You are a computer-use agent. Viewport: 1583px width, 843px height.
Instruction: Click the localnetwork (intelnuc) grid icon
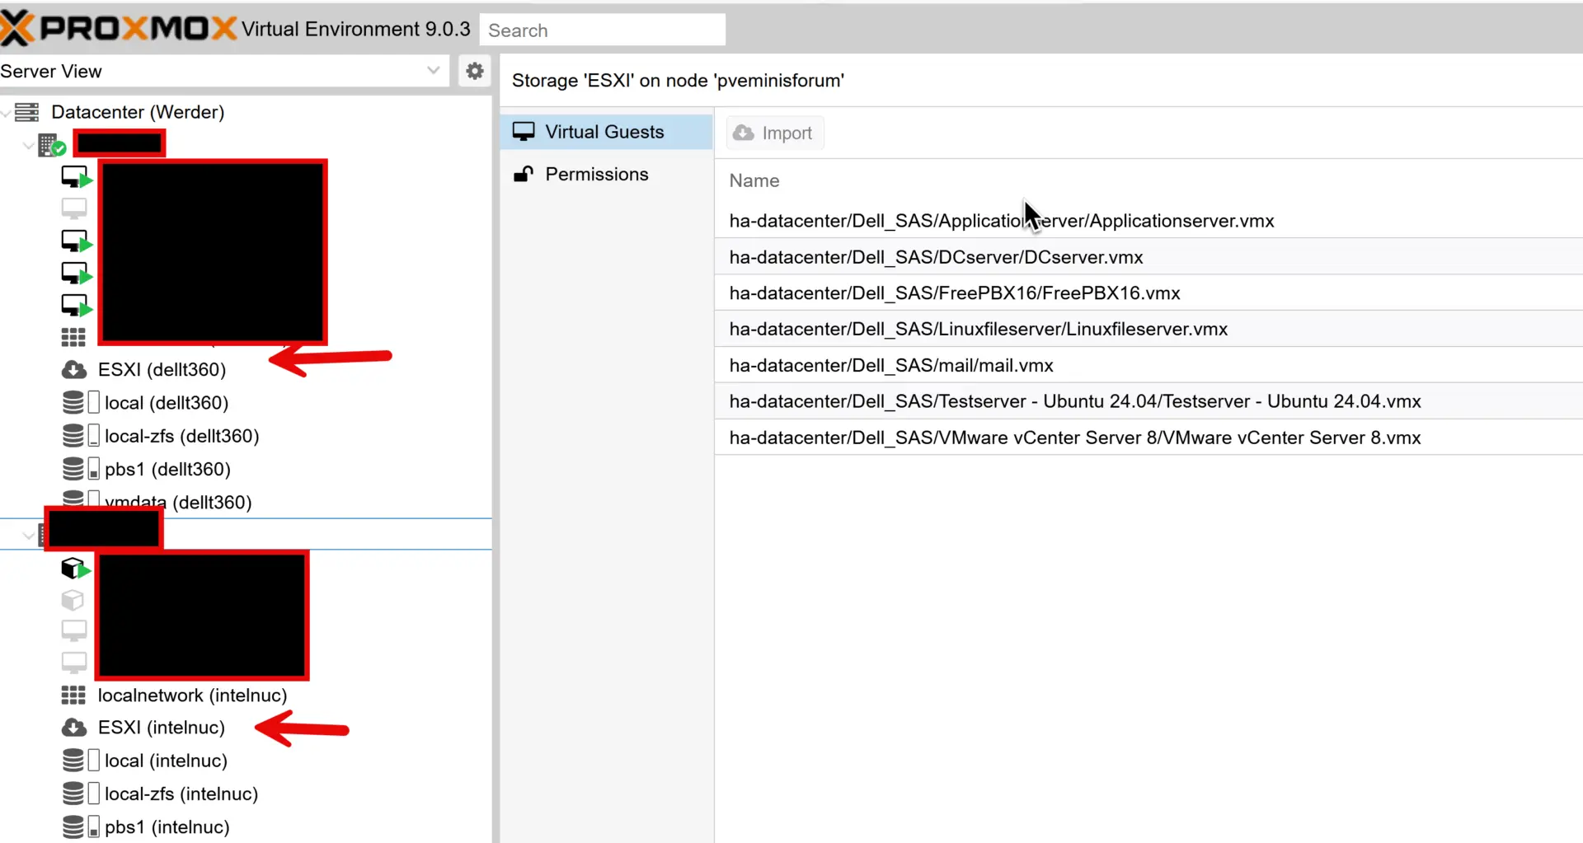pos(73,695)
